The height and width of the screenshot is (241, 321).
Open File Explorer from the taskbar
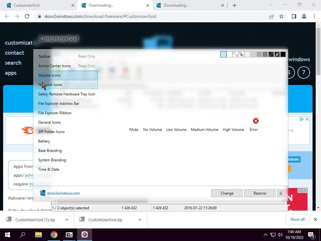pos(38,235)
